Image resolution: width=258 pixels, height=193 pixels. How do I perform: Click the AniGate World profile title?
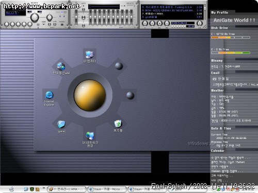click(234, 20)
